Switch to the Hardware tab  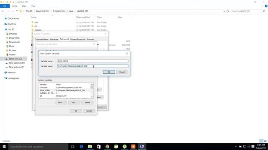[x=54, y=39]
